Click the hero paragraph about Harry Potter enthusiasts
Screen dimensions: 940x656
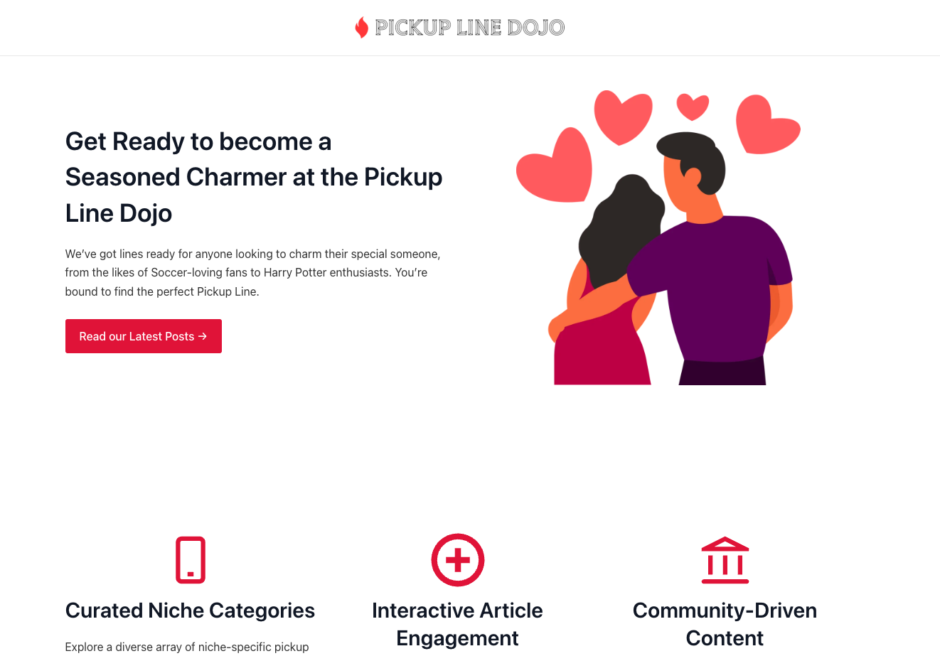[253, 272]
